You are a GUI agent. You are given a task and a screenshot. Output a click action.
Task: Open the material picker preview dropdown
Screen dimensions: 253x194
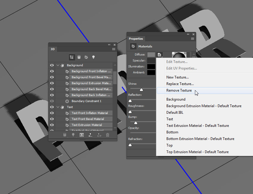[x=188, y=55]
